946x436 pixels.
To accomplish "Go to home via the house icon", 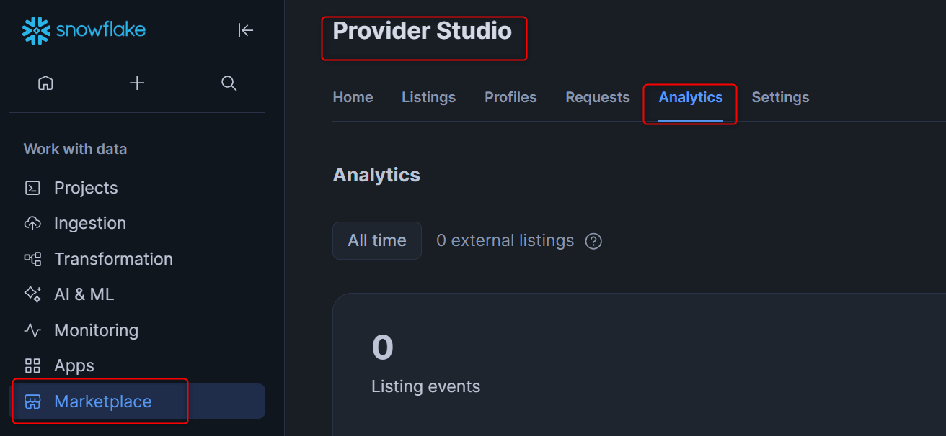I will (x=45, y=83).
